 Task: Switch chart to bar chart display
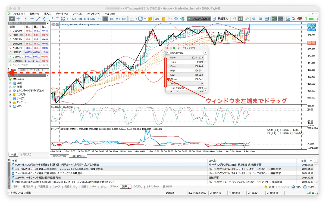[x=234, y=18]
